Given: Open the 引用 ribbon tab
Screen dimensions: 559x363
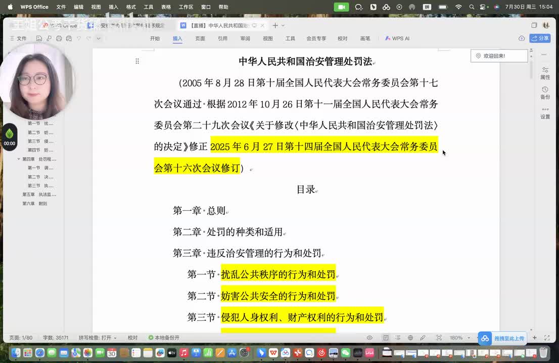Looking at the screenshot, I should 222,38.
